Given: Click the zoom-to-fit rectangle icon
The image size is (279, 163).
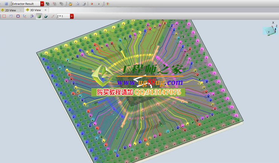Looking at the screenshot, I should point(18,16).
